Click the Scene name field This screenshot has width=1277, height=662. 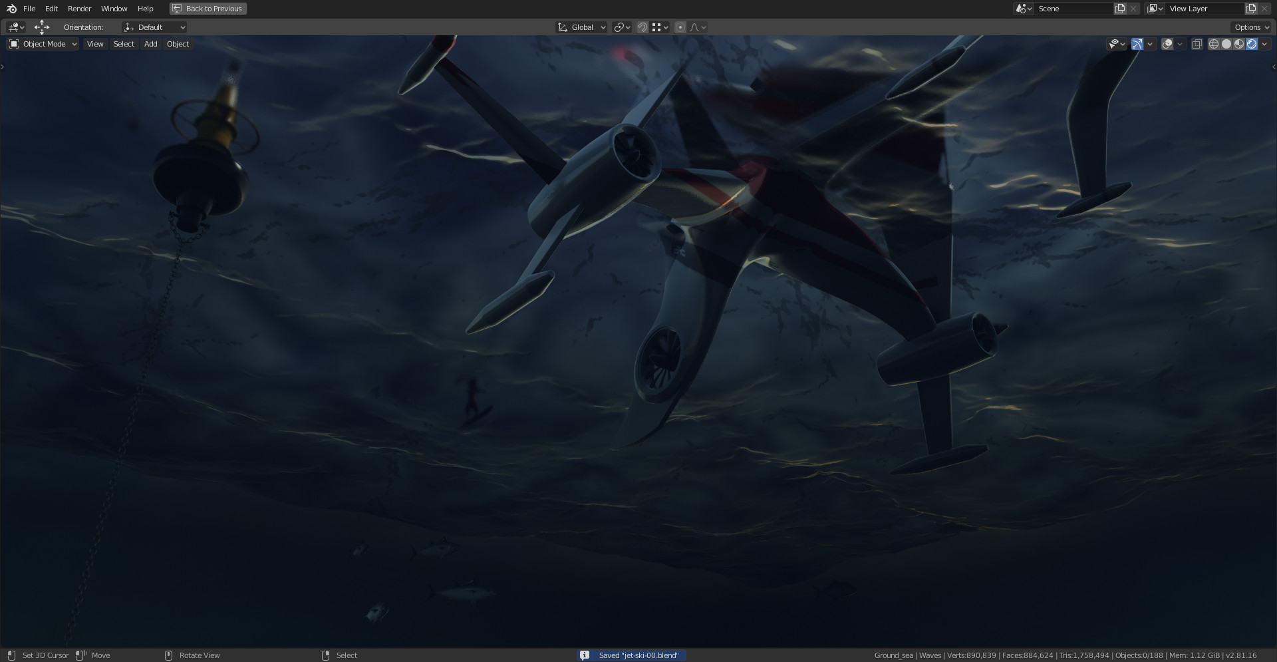1074,9
